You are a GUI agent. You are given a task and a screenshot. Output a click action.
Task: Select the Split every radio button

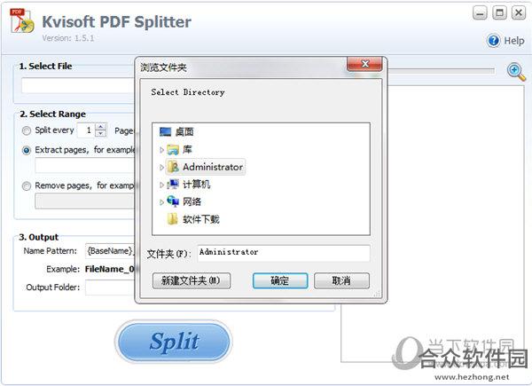click(27, 130)
